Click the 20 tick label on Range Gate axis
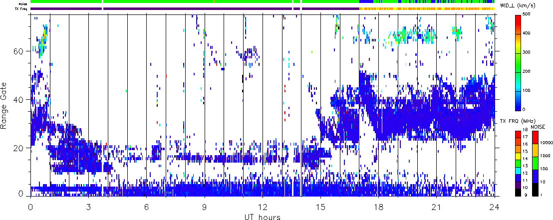Screen dimensions: 553x220 point(21,148)
